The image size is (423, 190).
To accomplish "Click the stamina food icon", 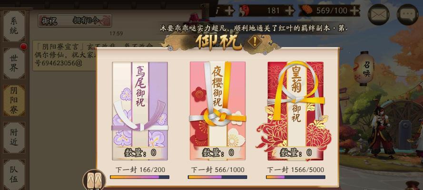I will click(x=307, y=10).
